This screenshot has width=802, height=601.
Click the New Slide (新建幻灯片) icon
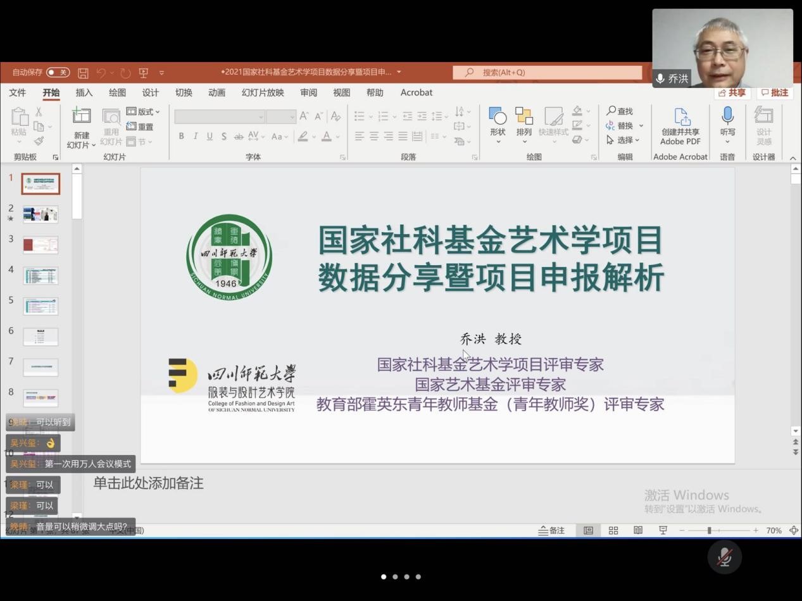click(x=82, y=116)
